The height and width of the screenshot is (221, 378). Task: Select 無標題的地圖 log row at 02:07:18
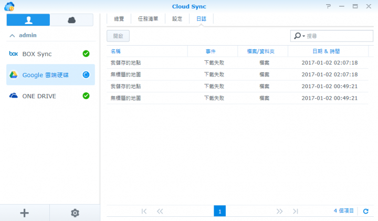click(x=237, y=75)
